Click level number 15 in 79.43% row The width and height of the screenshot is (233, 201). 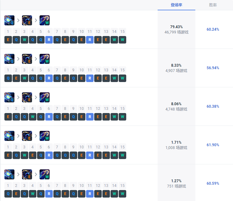(x=122, y=32)
